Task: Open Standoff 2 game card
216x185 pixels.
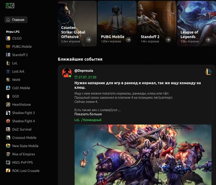Action: pos(157,23)
